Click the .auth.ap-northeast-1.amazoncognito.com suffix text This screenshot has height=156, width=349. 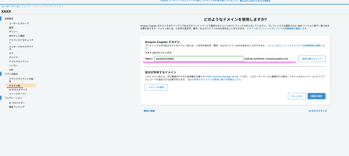point(266,59)
